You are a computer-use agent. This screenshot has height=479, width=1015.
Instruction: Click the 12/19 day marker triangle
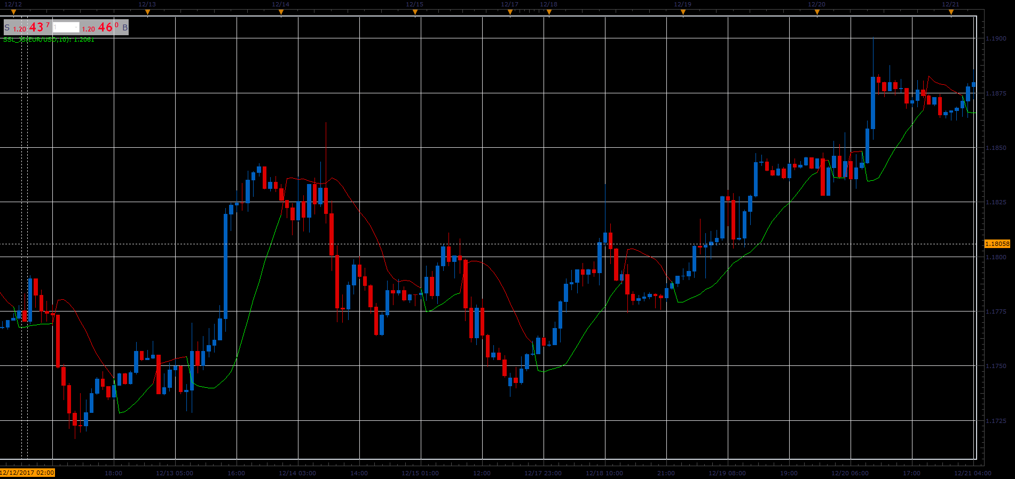[x=683, y=12]
